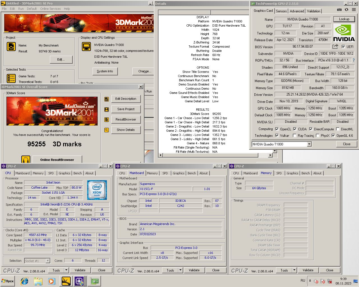
Task: Click the GPU Name field in GPU-Z
Action: pyautogui.click(x=303, y=19)
